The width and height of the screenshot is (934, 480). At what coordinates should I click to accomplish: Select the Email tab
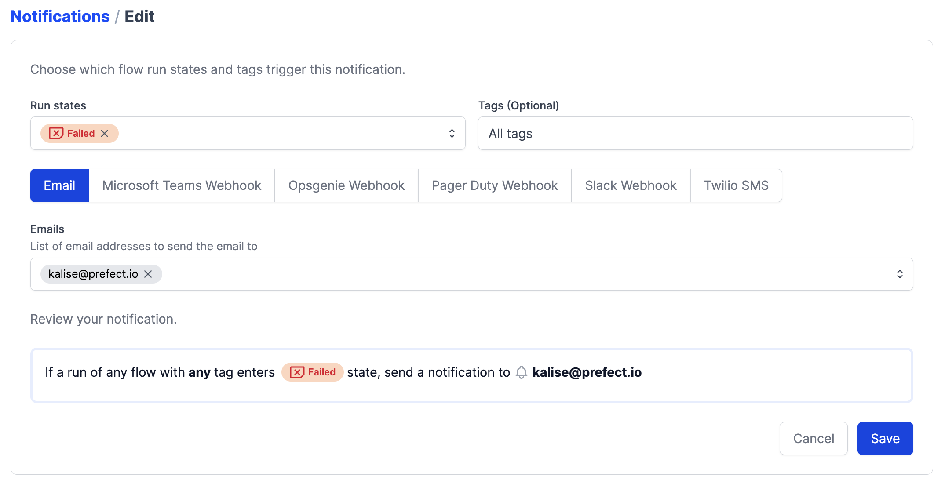pyautogui.click(x=59, y=185)
